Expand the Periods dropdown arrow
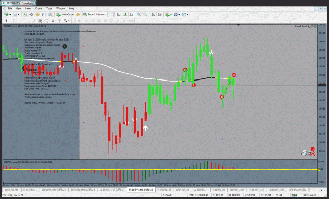 [x=179, y=15]
